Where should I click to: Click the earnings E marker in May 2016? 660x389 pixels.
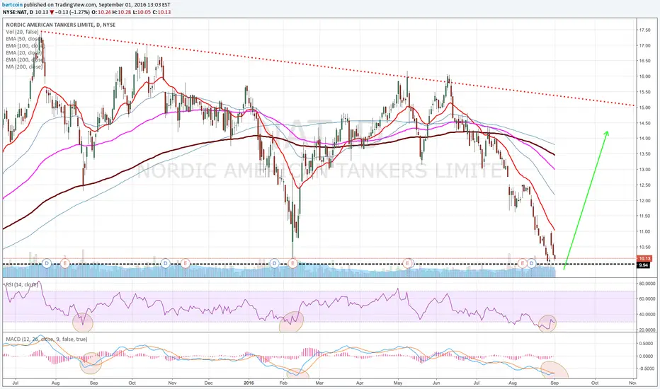coord(407,264)
